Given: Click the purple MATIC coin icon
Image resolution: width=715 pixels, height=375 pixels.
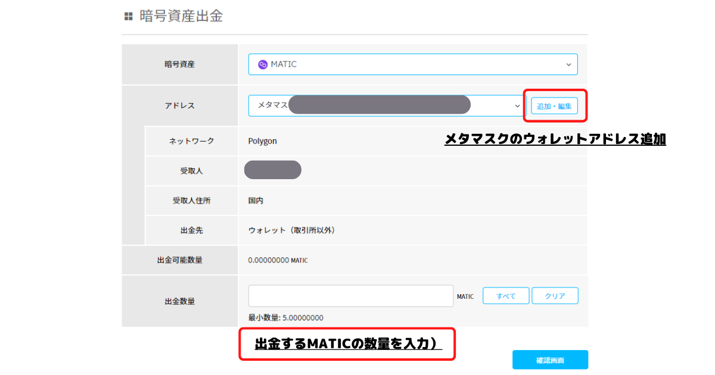Looking at the screenshot, I should point(263,64).
